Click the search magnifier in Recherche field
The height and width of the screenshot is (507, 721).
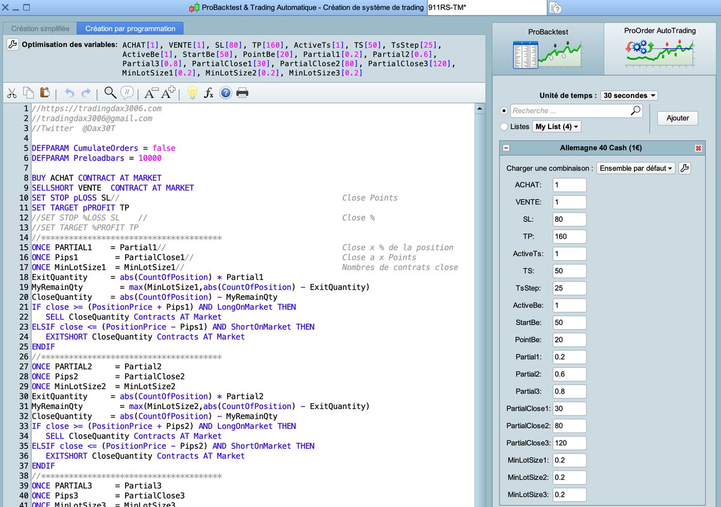[636, 111]
